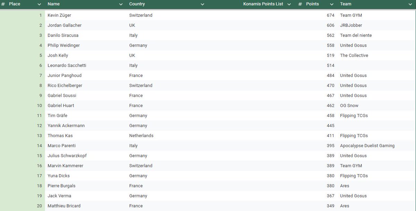Image resolution: width=416 pixels, height=211 pixels.
Task: Click Ares in Pierre Burgals's row
Action: (x=345, y=185)
